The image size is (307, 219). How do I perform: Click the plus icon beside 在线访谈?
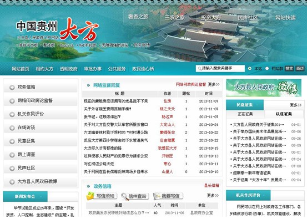point(12,128)
